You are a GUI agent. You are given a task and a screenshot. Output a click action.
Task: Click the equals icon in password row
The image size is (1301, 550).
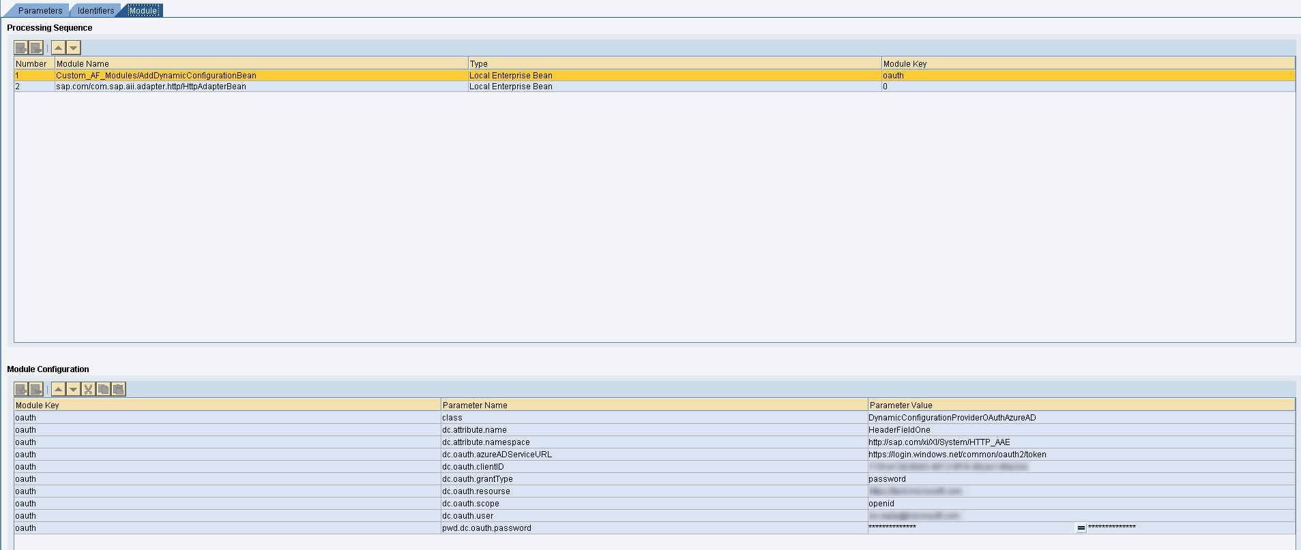[1081, 528]
